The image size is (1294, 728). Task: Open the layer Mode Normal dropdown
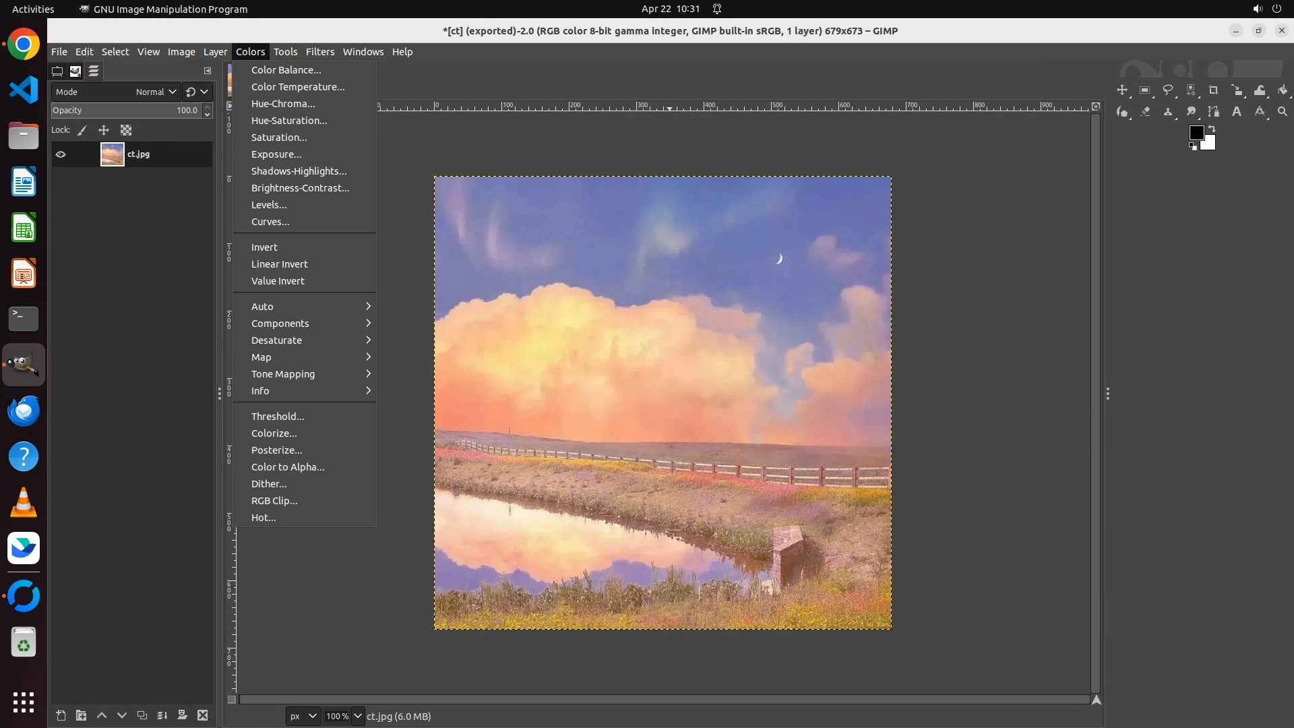(x=156, y=92)
